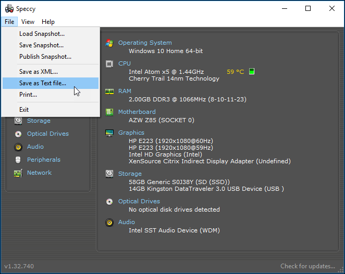The image size is (345, 274).
Task: Click No optical disk drives detected text
Action: 174,210
